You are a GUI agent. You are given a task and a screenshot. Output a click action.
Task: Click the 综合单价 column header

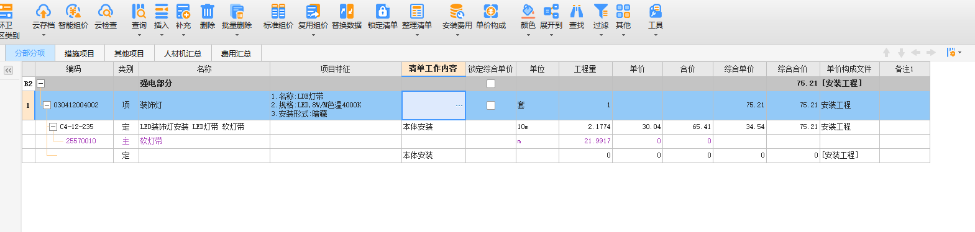[739, 69]
